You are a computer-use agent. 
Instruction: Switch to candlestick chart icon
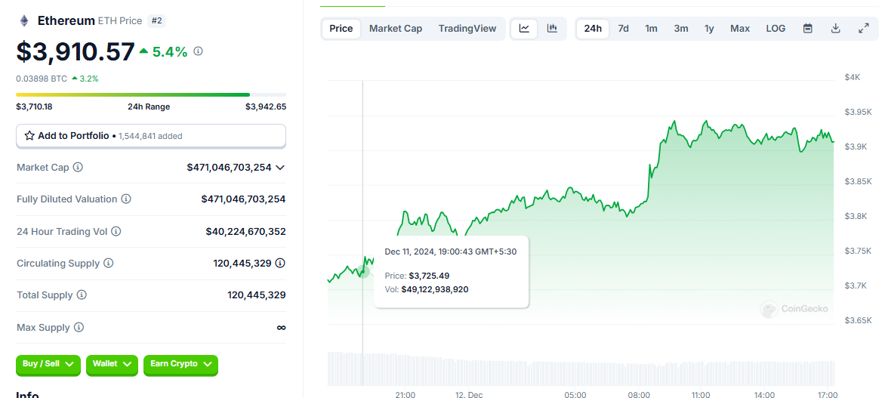[552, 29]
